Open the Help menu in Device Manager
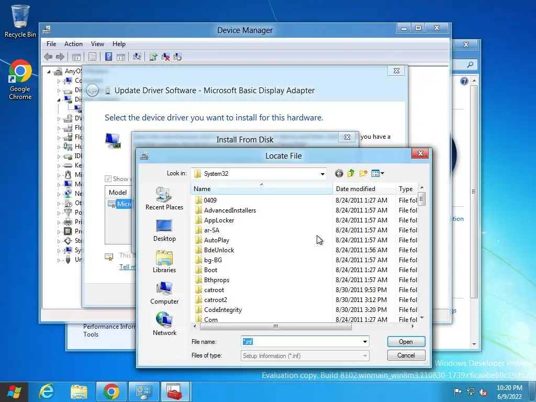Screen dimensions: 536x402 (x=119, y=44)
